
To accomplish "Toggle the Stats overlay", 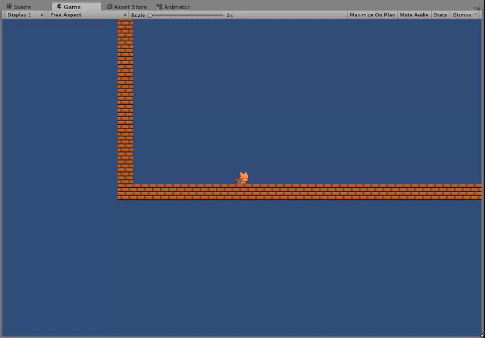I will point(440,15).
